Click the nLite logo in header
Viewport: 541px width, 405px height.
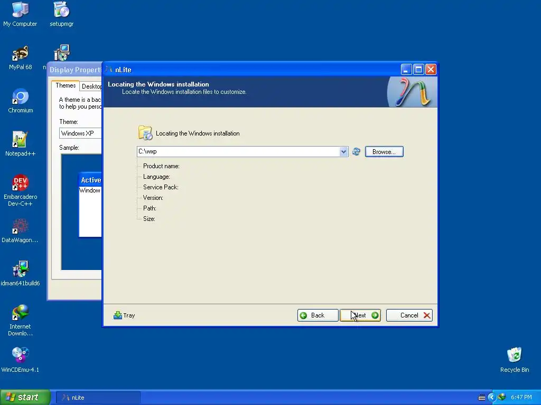[413, 92]
